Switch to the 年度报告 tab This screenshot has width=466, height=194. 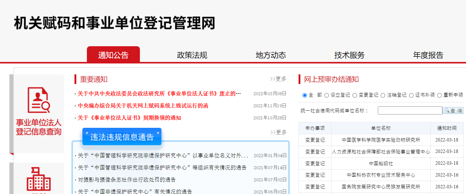428,55
